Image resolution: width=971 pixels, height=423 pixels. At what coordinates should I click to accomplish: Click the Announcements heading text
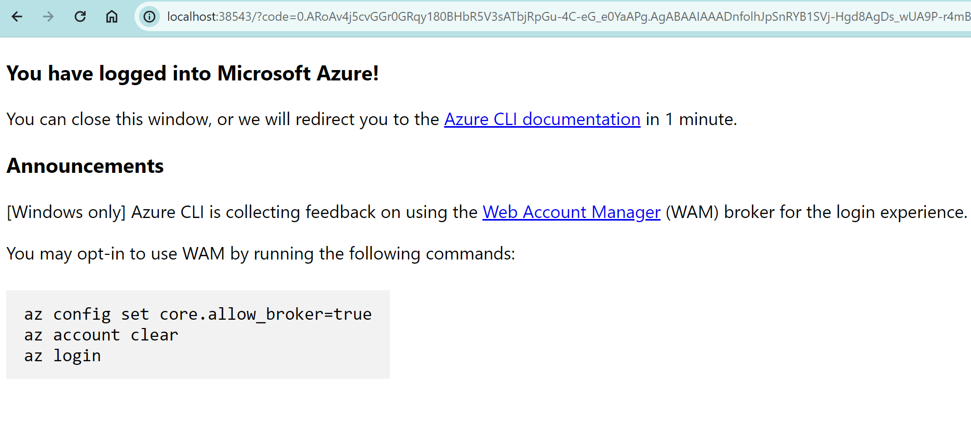point(85,166)
